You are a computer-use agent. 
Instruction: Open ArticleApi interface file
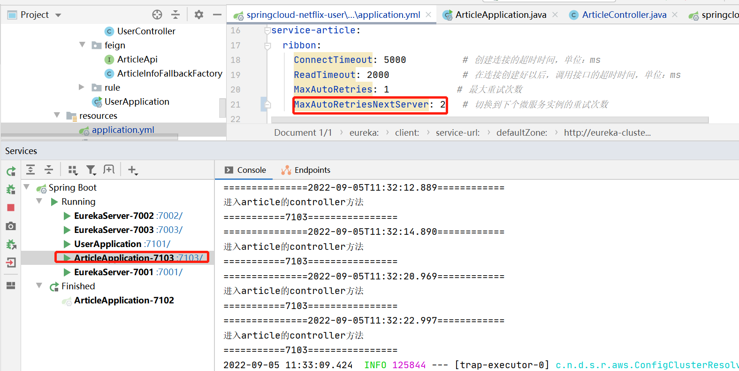[x=137, y=59]
